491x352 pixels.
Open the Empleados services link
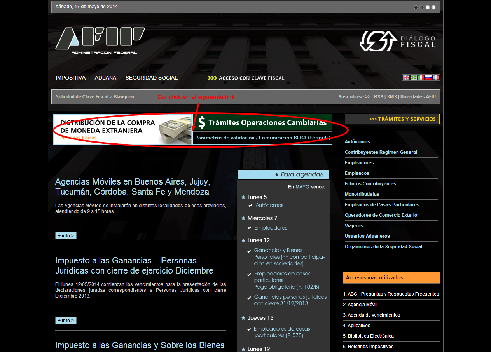(x=357, y=173)
